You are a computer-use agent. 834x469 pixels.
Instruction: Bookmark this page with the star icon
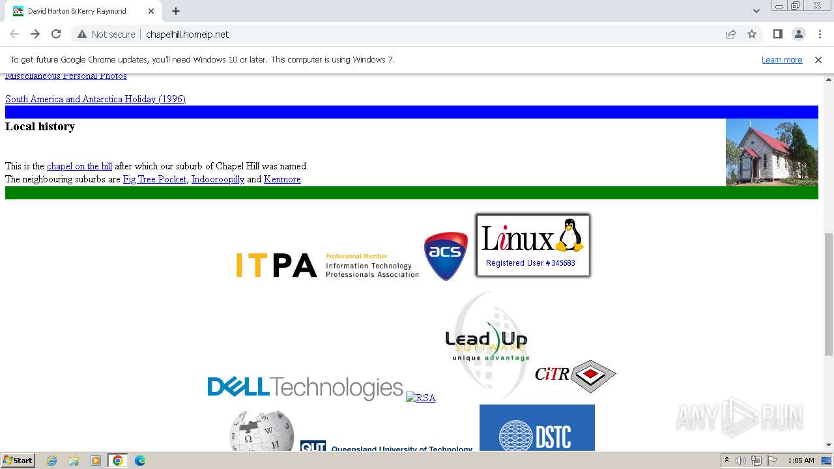point(752,34)
